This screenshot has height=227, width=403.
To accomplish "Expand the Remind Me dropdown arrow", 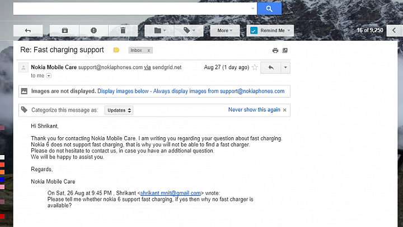I will pyautogui.click(x=289, y=31).
